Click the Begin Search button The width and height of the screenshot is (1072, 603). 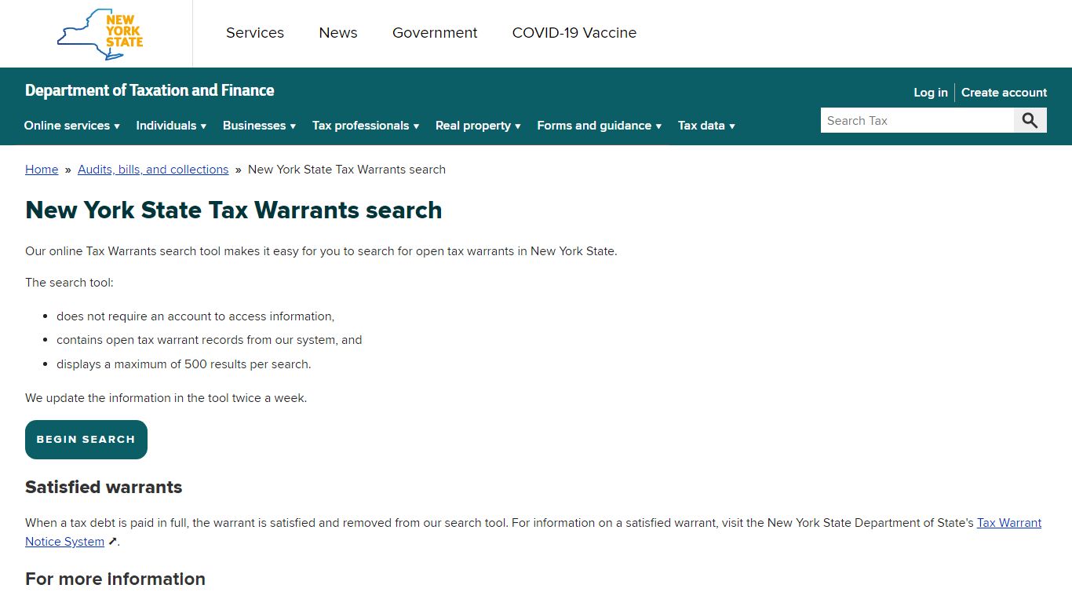click(x=86, y=440)
